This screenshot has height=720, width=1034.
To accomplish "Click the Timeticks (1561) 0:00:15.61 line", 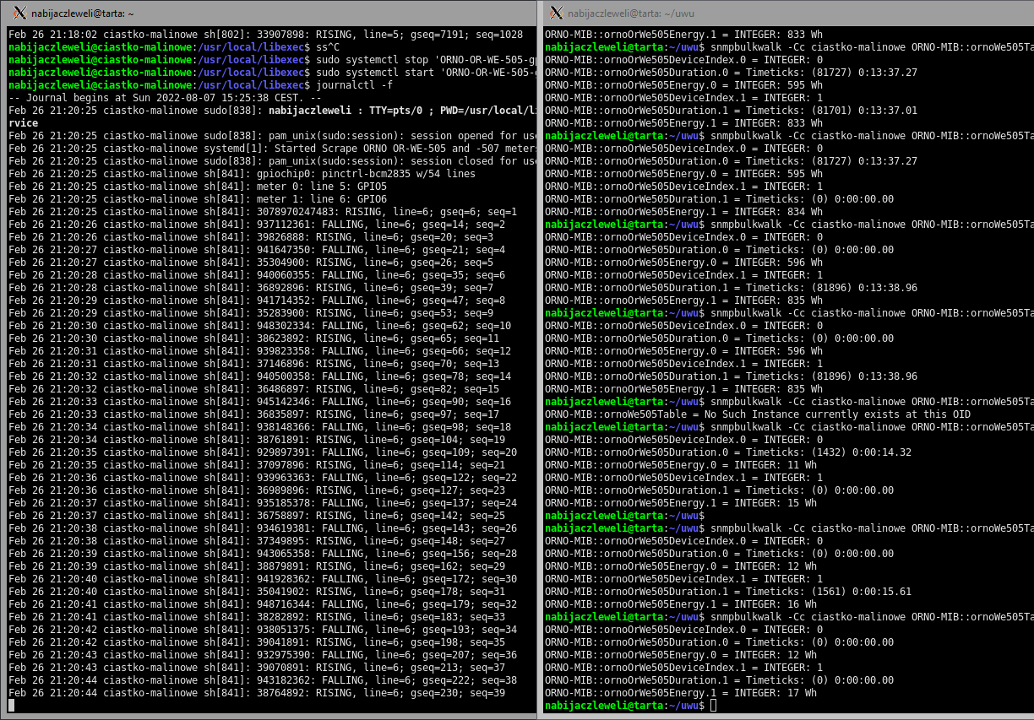I will (x=728, y=592).
